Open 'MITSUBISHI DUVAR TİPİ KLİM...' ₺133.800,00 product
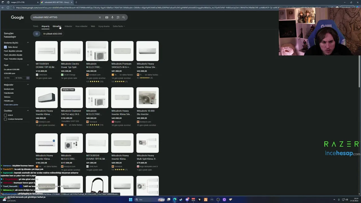 pos(46,60)
